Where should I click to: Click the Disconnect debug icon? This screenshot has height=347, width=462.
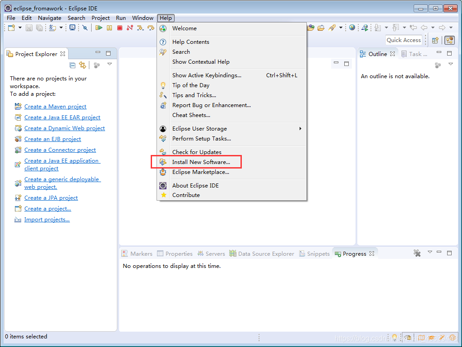pyautogui.click(x=129, y=28)
